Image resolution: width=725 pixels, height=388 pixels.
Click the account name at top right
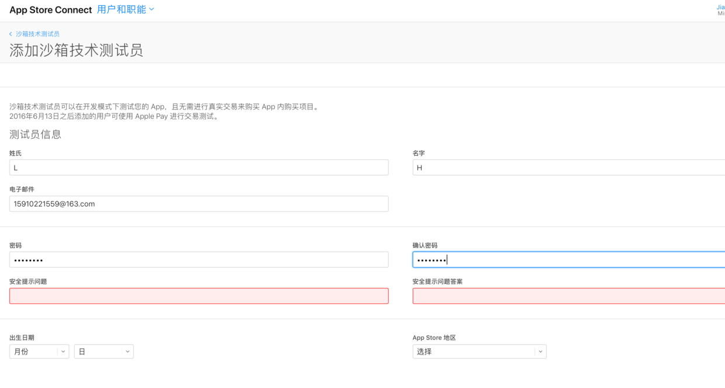coord(720,8)
